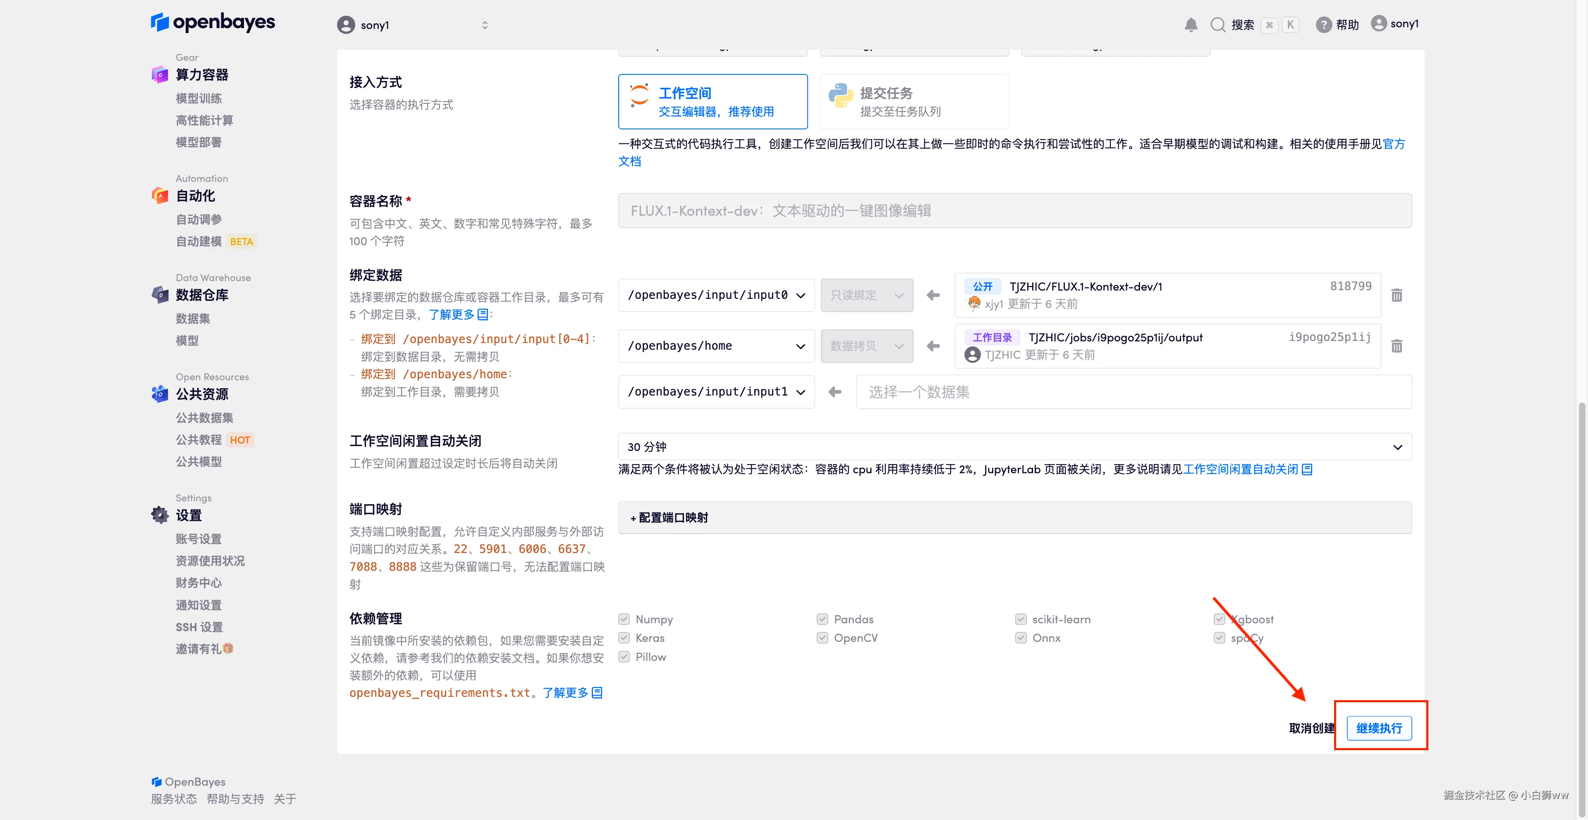Click the openbayes logo
Viewport: 1588px width, 820px height.
pyautogui.click(x=213, y=22)
